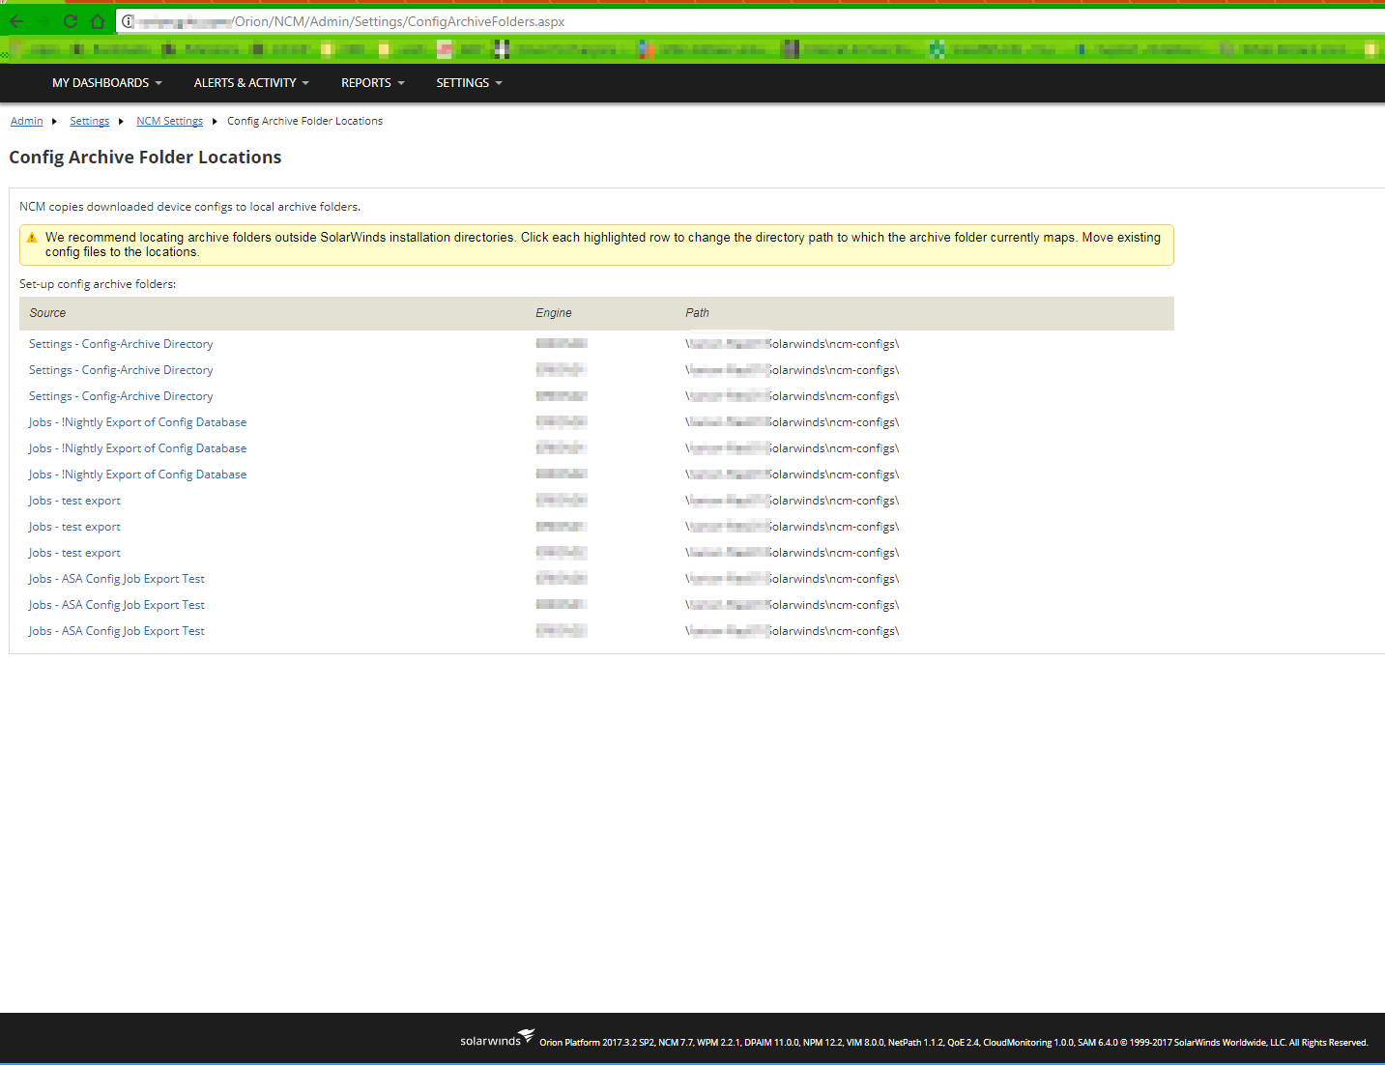The image size is (1385, 1065).
Task: Click the yellow warning triangle icon
Action: click(x=32, y=238)
